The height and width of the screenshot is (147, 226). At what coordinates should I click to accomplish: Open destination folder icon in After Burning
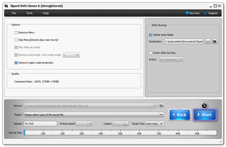215,41
